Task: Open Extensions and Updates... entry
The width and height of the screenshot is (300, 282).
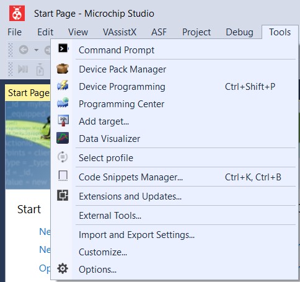Action: coord(174,196)
